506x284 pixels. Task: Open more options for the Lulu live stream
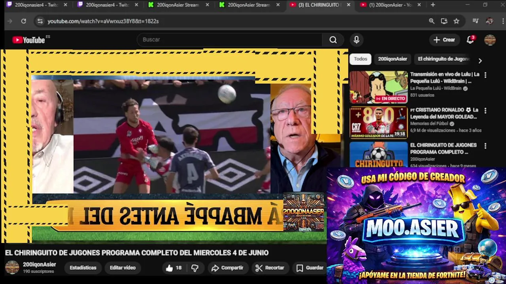(x=485, y=75)
